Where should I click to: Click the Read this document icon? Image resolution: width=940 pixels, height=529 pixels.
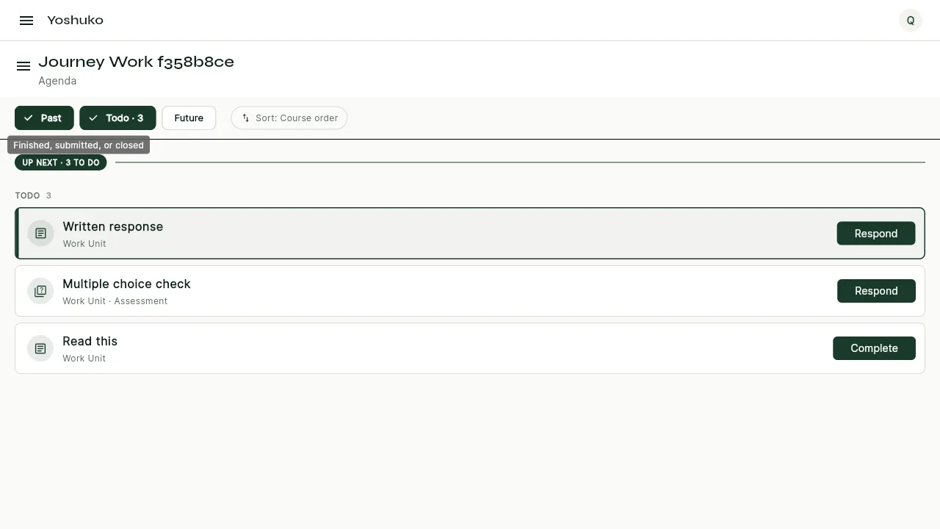40,348
